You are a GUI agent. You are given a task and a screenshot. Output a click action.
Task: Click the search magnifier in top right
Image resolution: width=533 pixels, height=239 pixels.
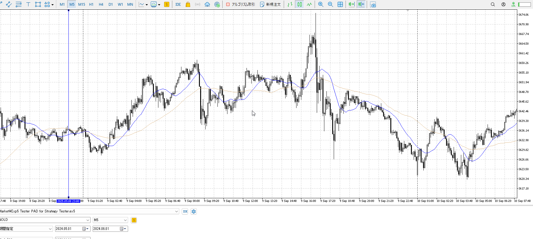(x=493, y=4)
